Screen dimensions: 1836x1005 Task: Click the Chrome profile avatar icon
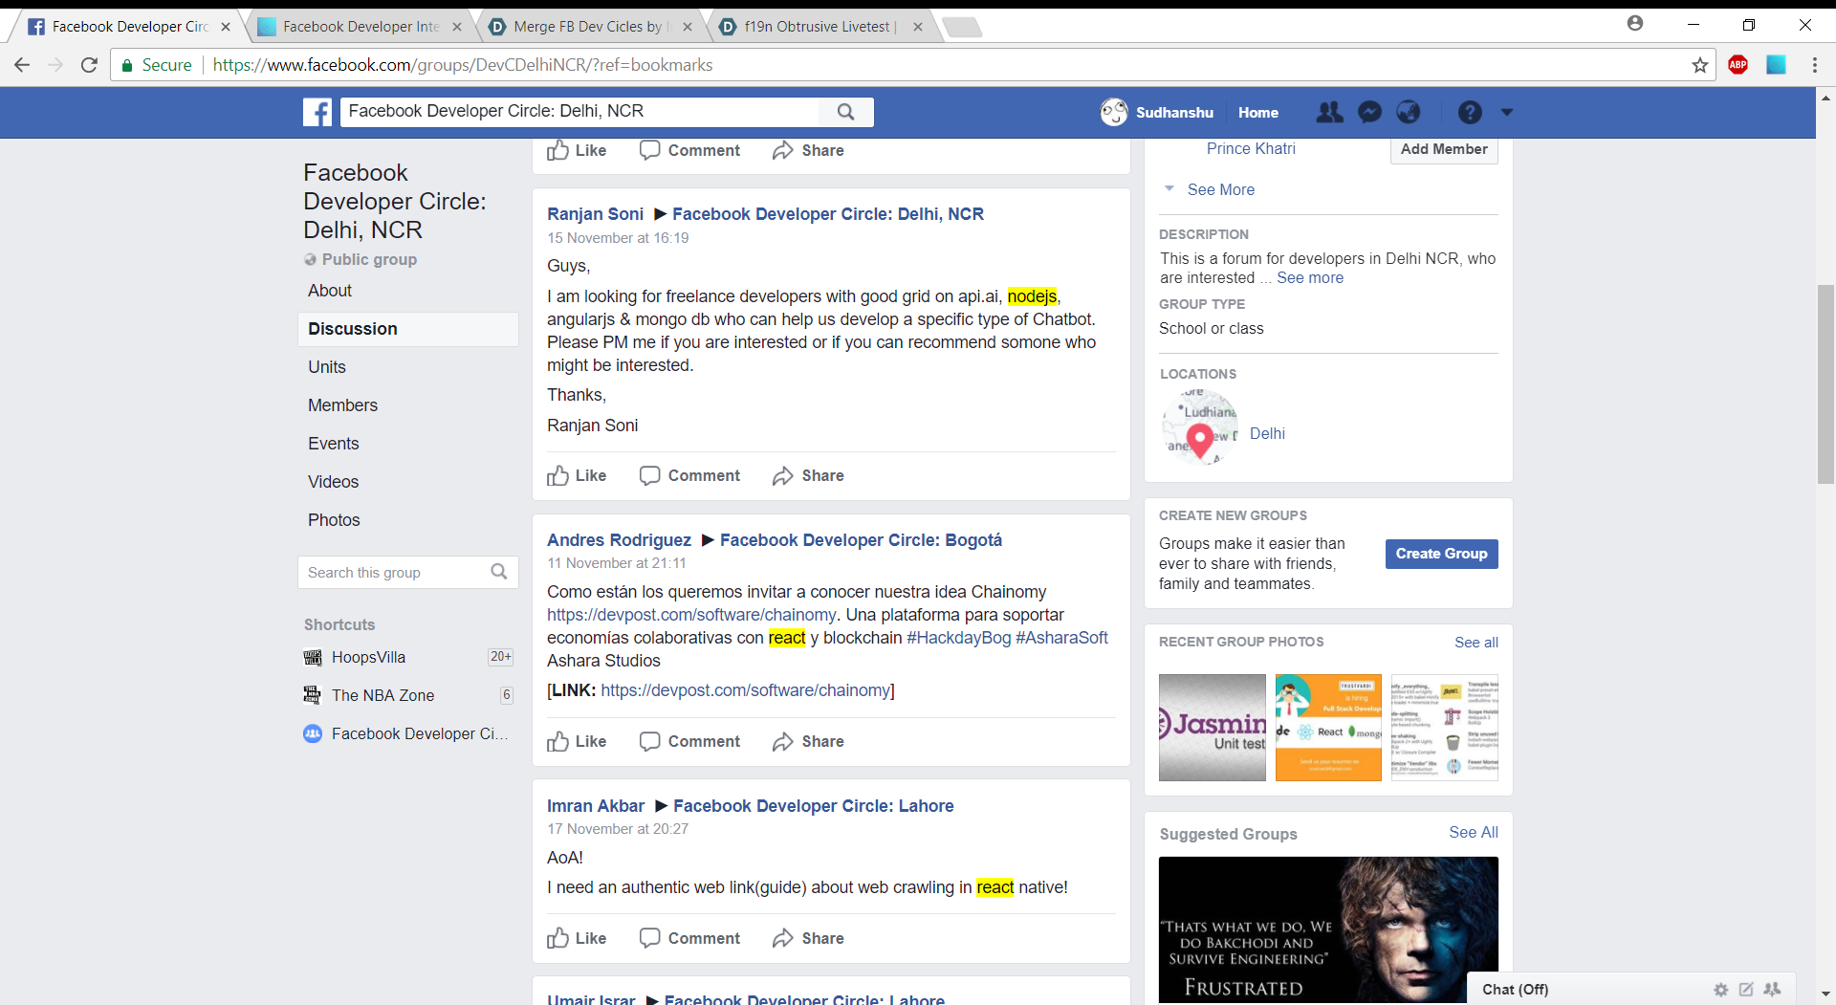pyautogui.click(x=1635, y=23)
